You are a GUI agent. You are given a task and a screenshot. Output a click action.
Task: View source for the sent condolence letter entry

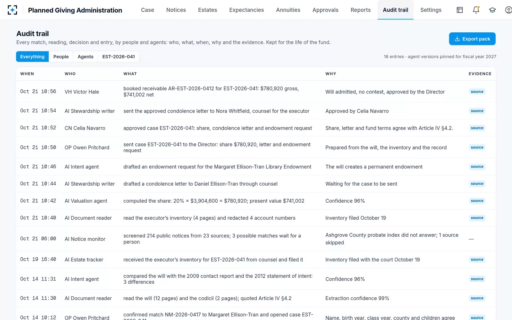tap(477, 111)
